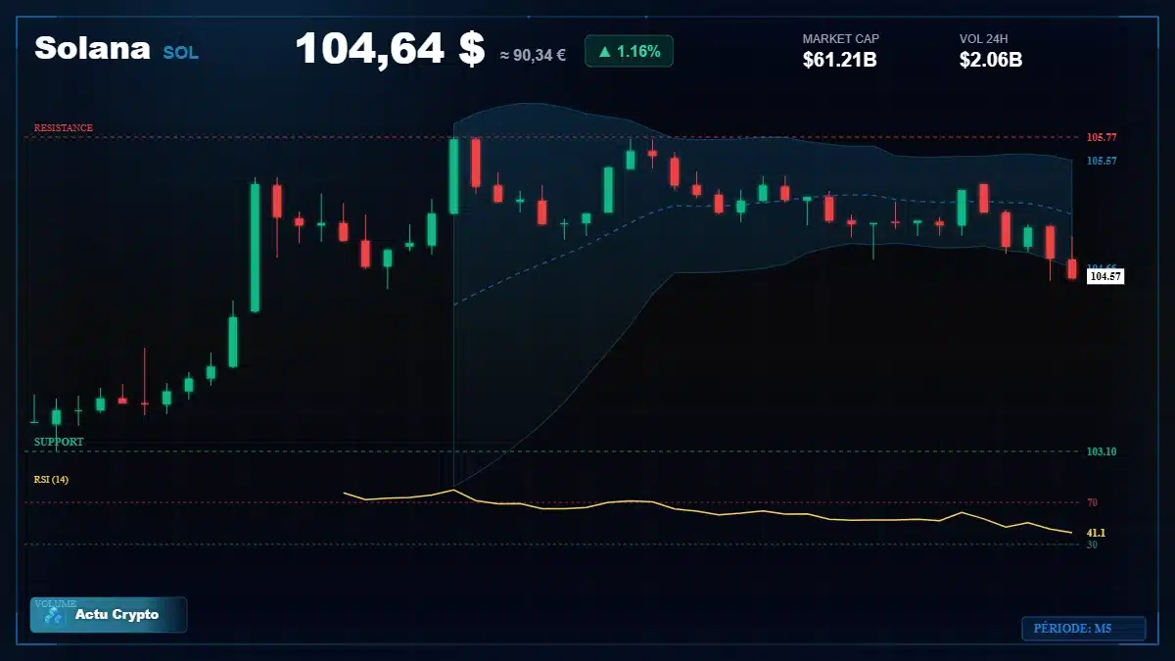
Task: Click the green 1.16% change badge
Action: pyautogui.click(x=629, y=51)
